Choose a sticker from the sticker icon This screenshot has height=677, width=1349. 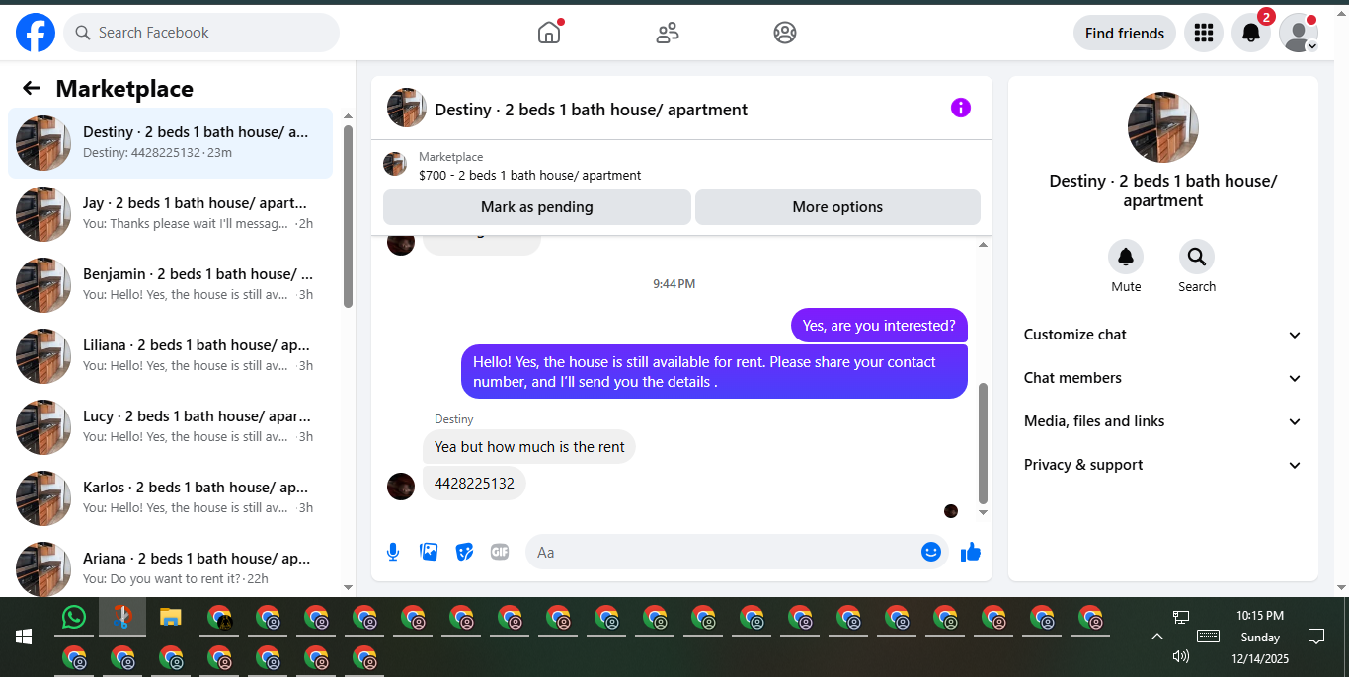click(464, 552)
